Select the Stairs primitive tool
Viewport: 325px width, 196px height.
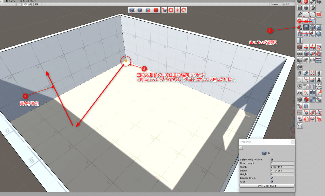pyautogui.click(x=319, y=28)
